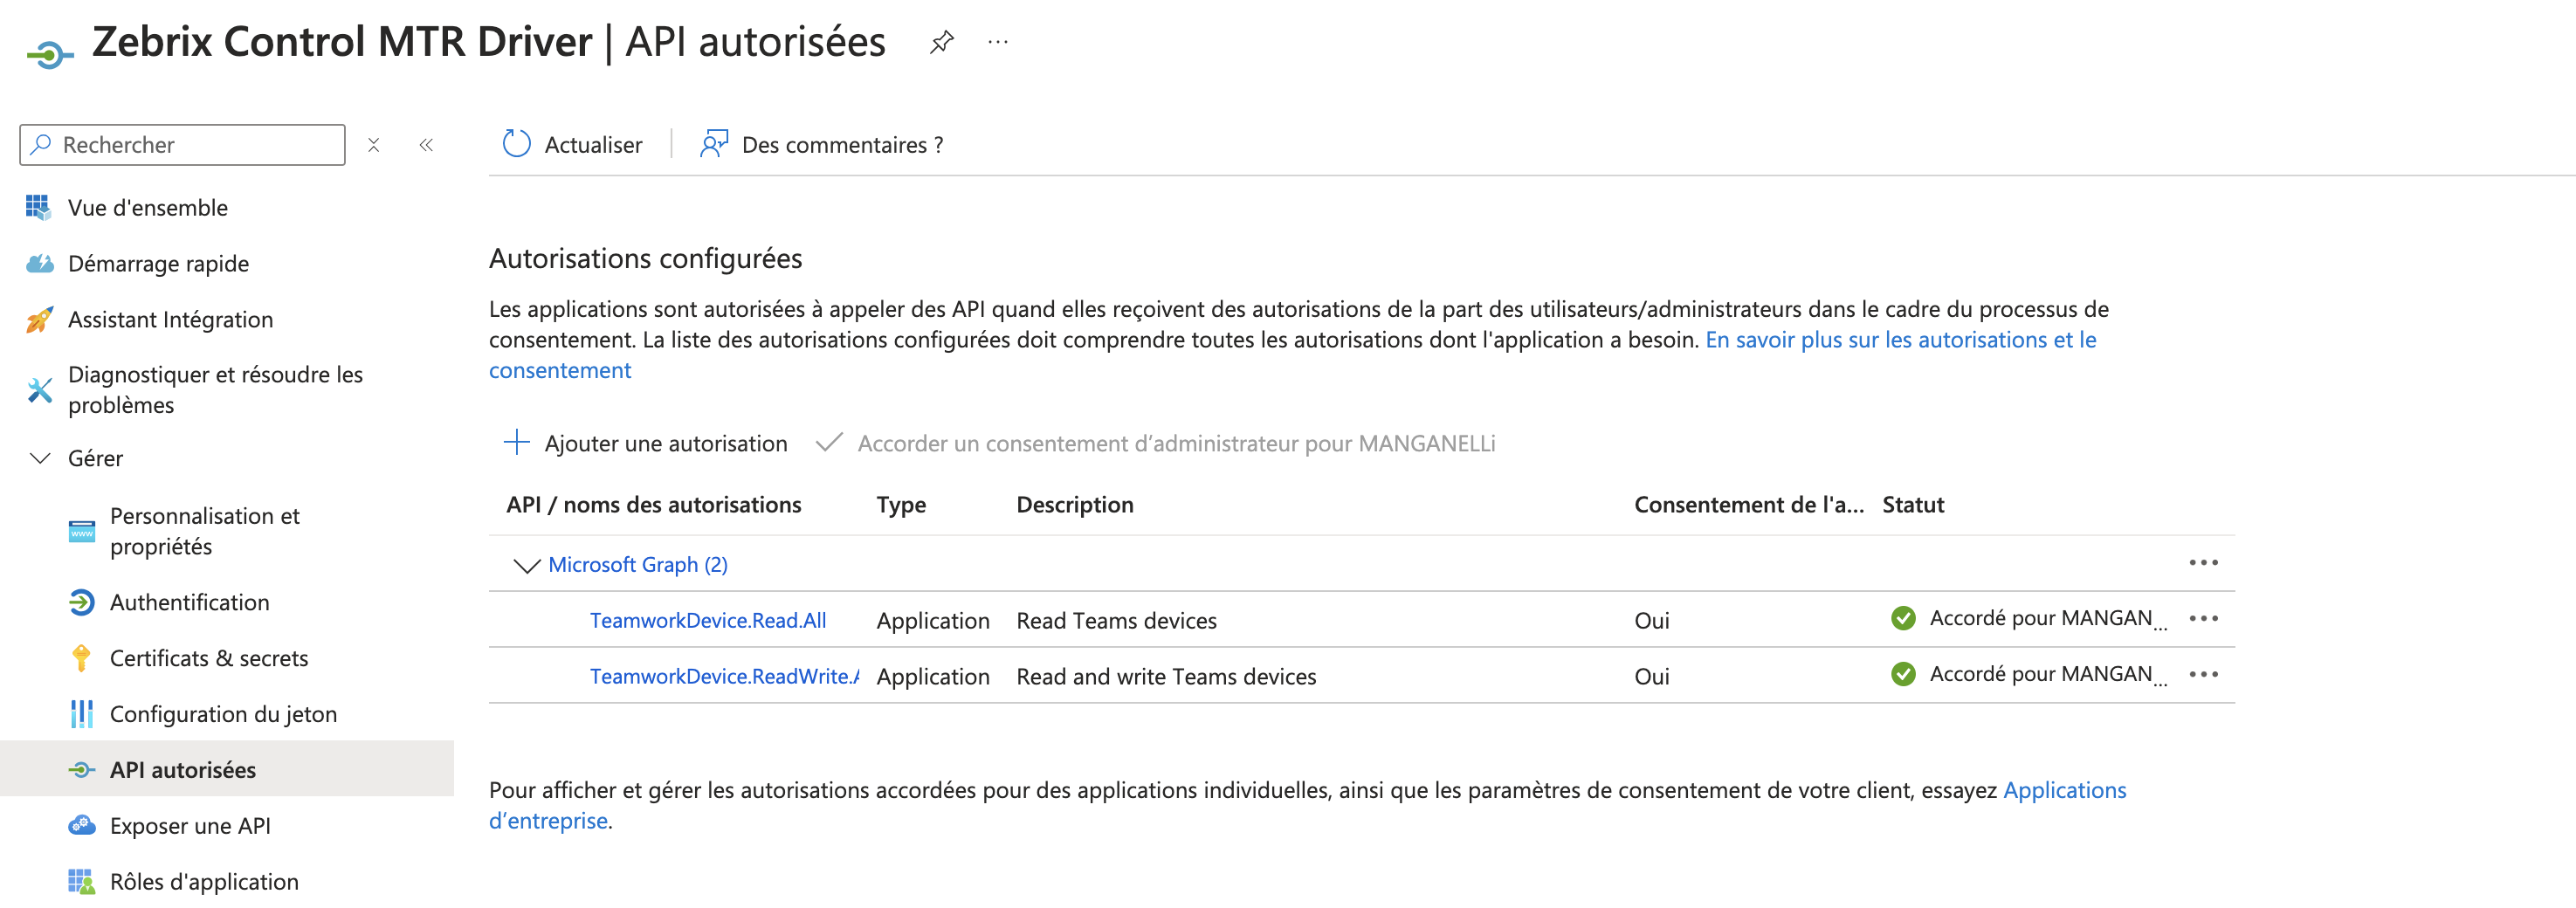This screenshot has width=2576, height=908.
Task: Open Rôles d'application
Action: 204,882
